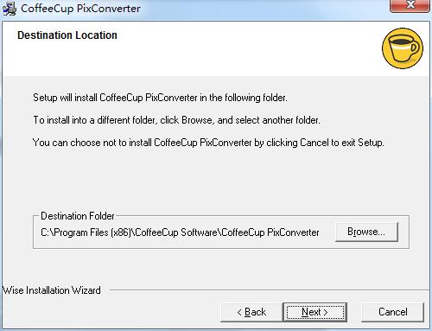The width and height of the screenshot is (432, 331).
Task: Continue setup with the Next button
Action: click(x=315, y=312)
